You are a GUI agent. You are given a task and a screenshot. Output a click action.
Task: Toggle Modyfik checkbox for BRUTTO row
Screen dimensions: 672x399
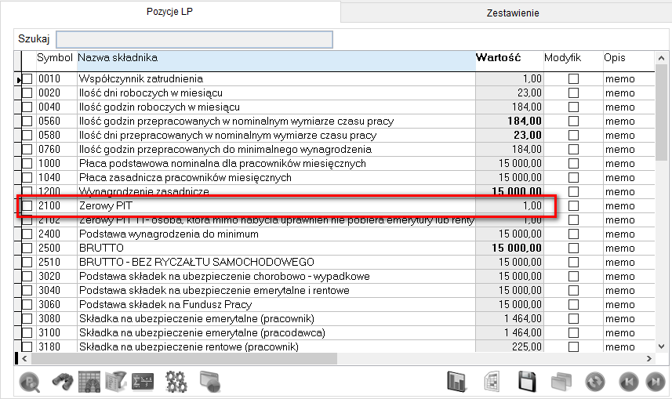[574, 248]
